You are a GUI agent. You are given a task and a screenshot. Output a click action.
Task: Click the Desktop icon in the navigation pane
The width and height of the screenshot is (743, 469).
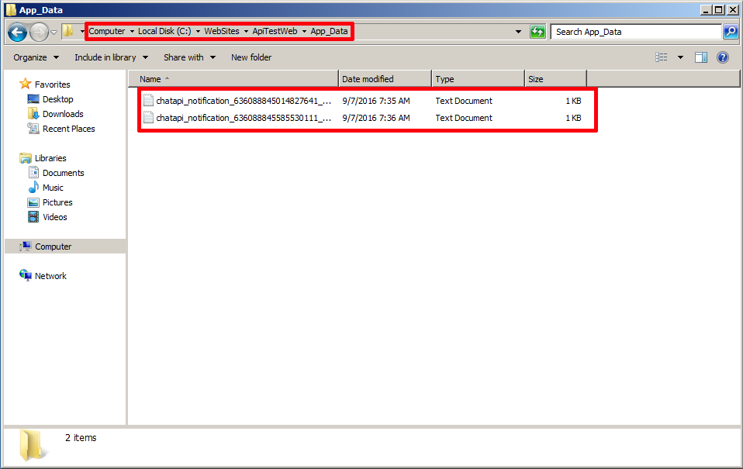(x=33, y=99)
